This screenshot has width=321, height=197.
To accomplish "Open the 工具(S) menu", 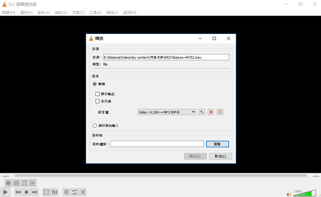I will click(x=95, y=13).
